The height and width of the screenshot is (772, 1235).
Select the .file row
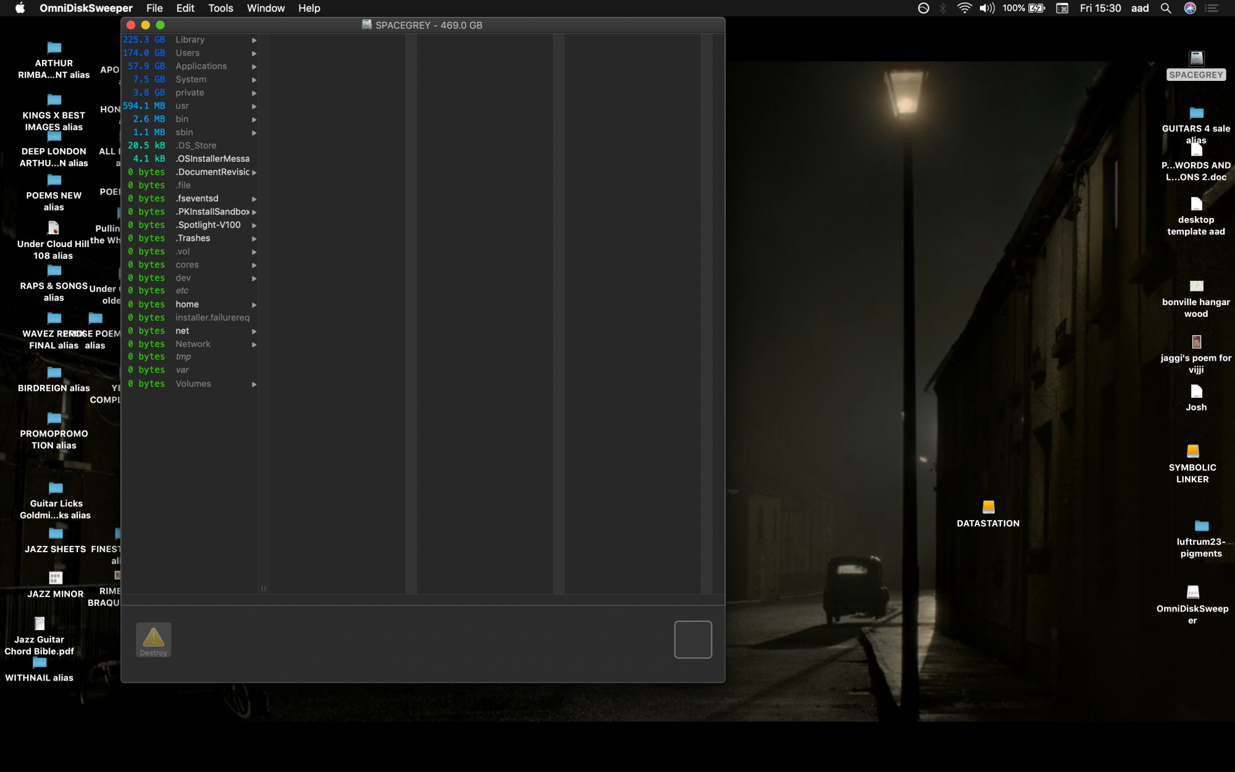[190, 185]
